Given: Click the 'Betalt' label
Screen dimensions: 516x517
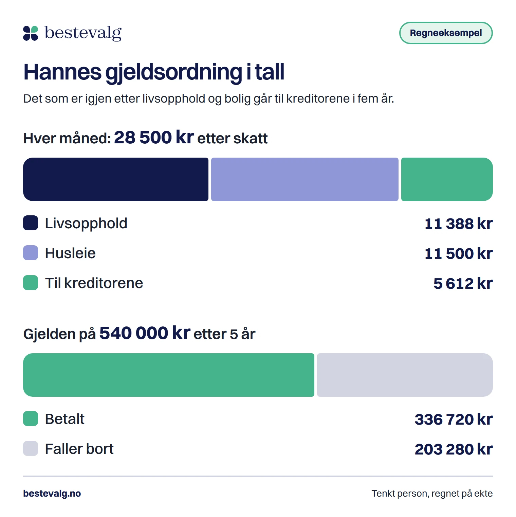Looking at the screenshot, I should 65,419.
